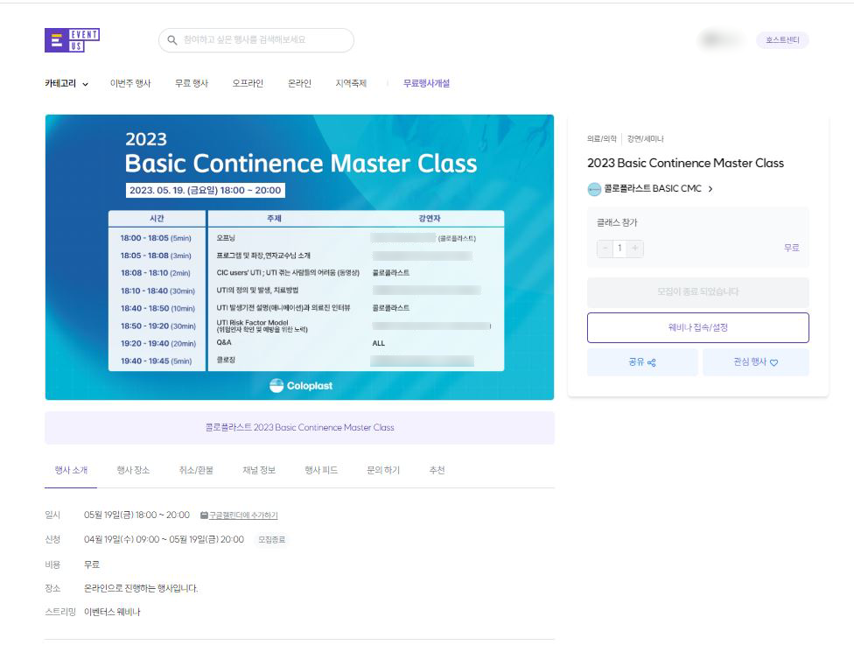Open the 콜로플라스트 BASIC CMC channel avatar
The height and width of the screenshot is (645, 854).
point(594,189)
